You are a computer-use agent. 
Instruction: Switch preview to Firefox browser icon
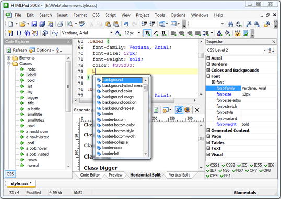(188, 110)
